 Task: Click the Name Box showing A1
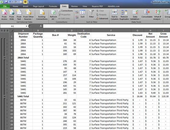coord(13,26)
